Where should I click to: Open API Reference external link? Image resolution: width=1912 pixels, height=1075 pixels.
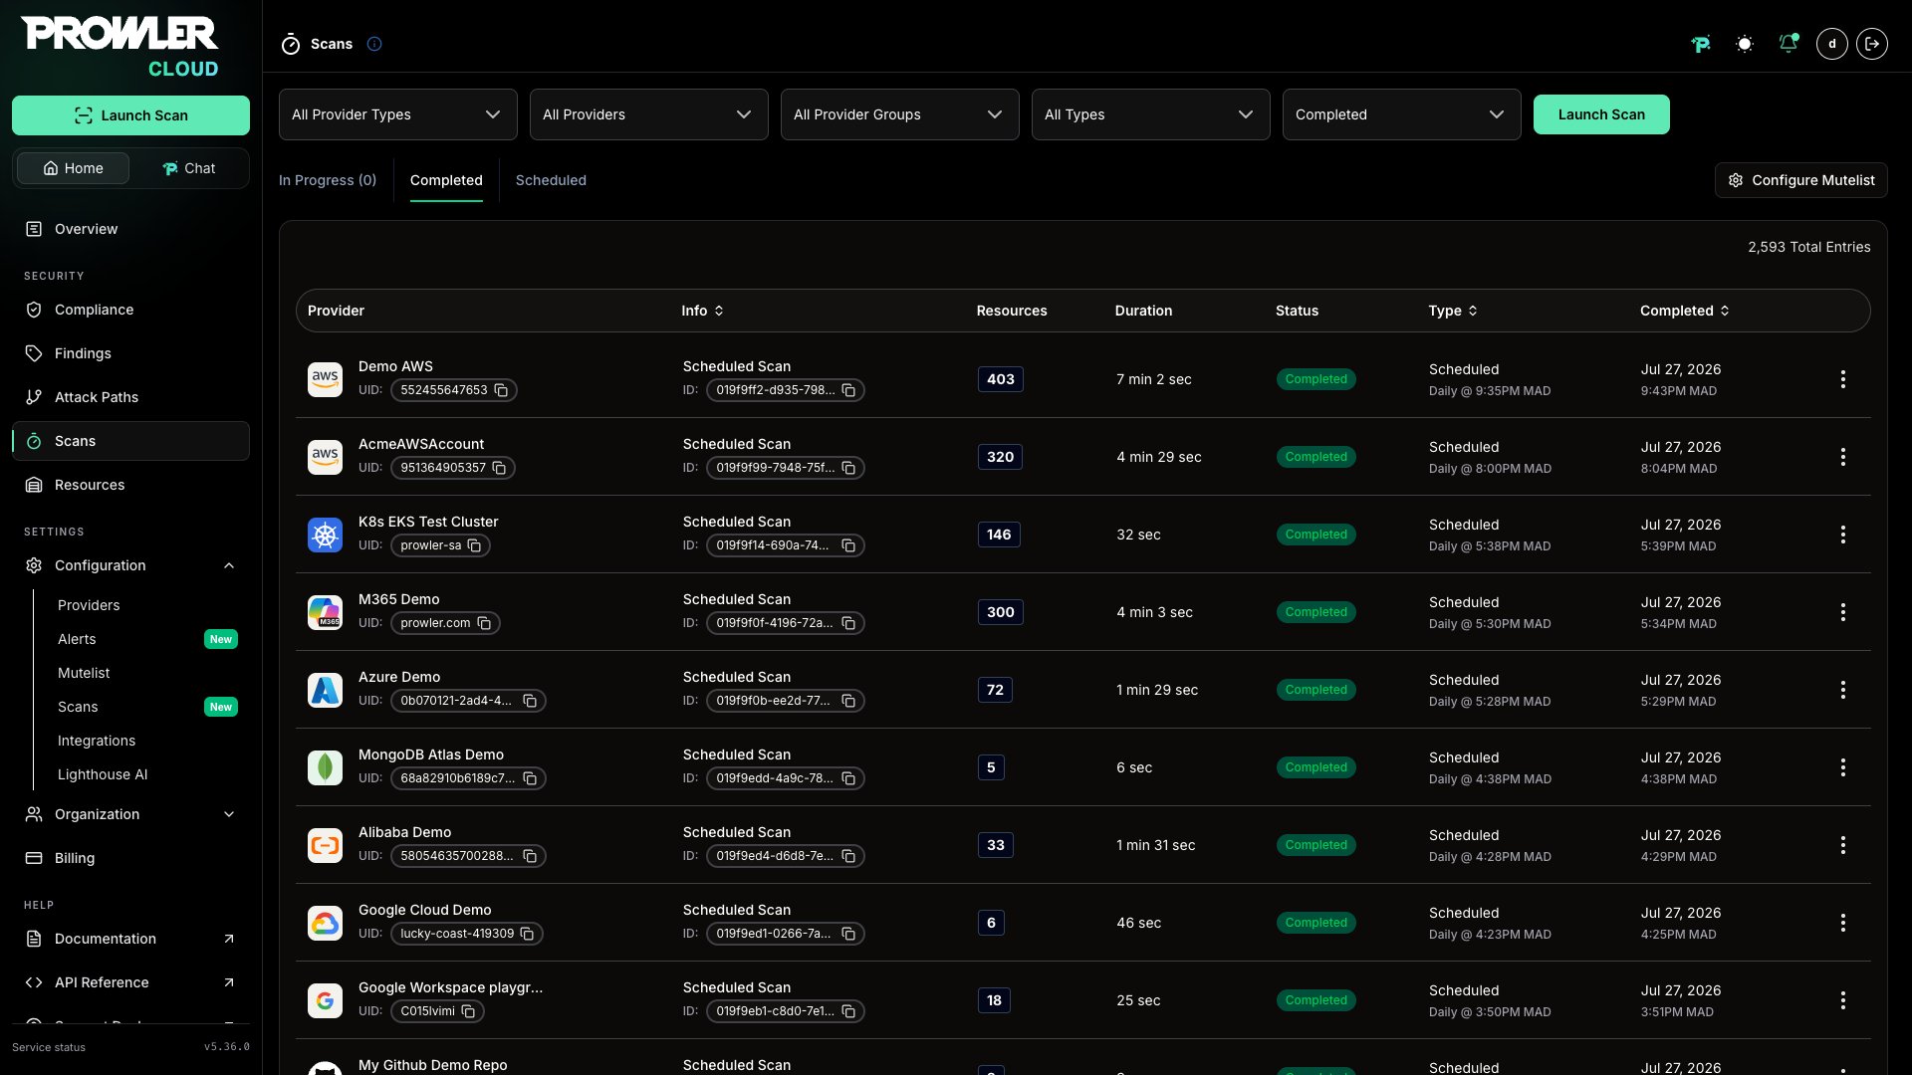(x=130, y=982)
